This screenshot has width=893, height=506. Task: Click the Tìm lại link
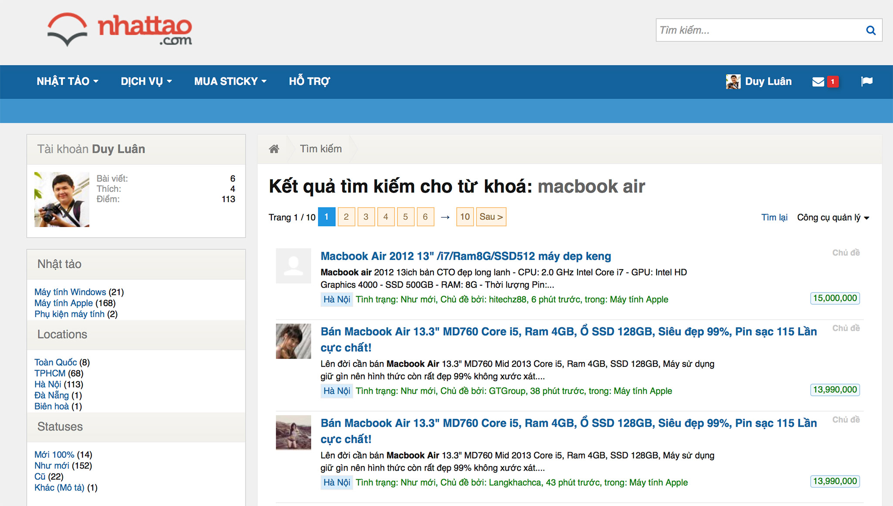(x=774, y=217)
